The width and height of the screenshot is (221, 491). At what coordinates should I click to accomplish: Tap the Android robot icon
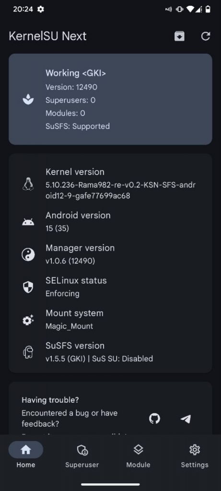point(28,222)
